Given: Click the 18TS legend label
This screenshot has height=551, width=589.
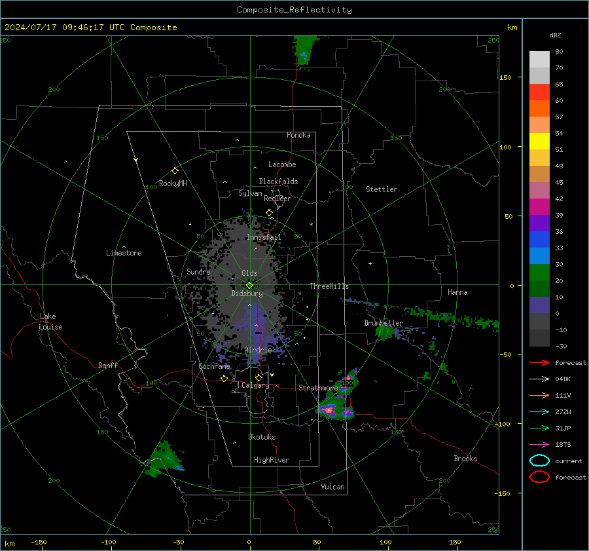Looking at the screenshot, I should [563, 445].
